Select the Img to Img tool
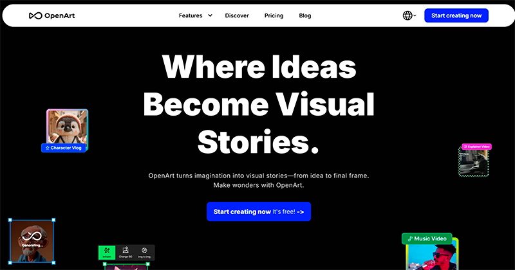515x270 pixels. [x=144, y=252]
